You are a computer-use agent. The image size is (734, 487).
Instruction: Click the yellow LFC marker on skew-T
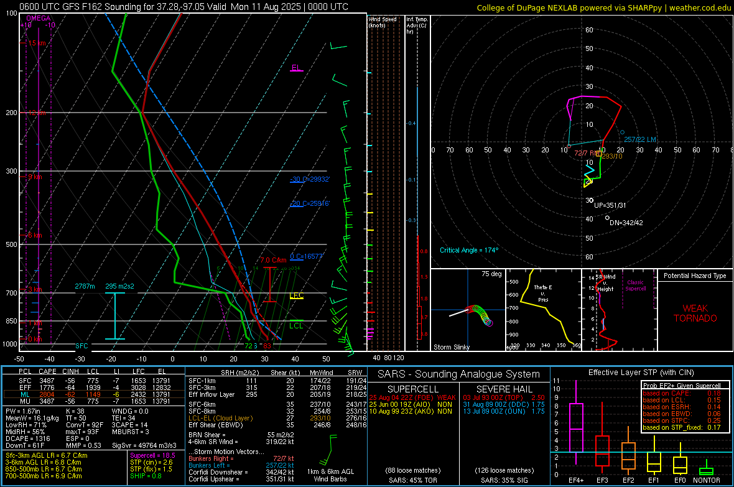[x=296, y=295]
